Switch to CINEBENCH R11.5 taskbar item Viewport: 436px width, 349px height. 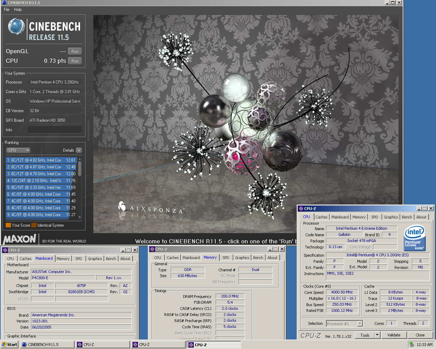(47, 345)
